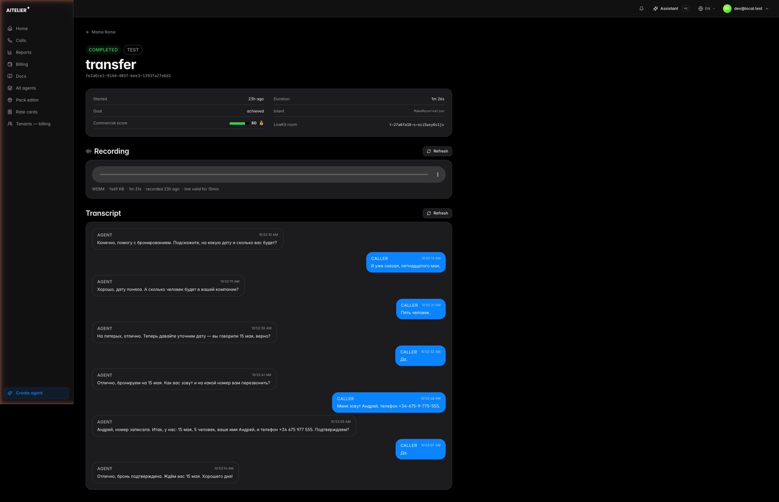Click caller message with phone number
The image size is (779, 502).
[389, 402]
